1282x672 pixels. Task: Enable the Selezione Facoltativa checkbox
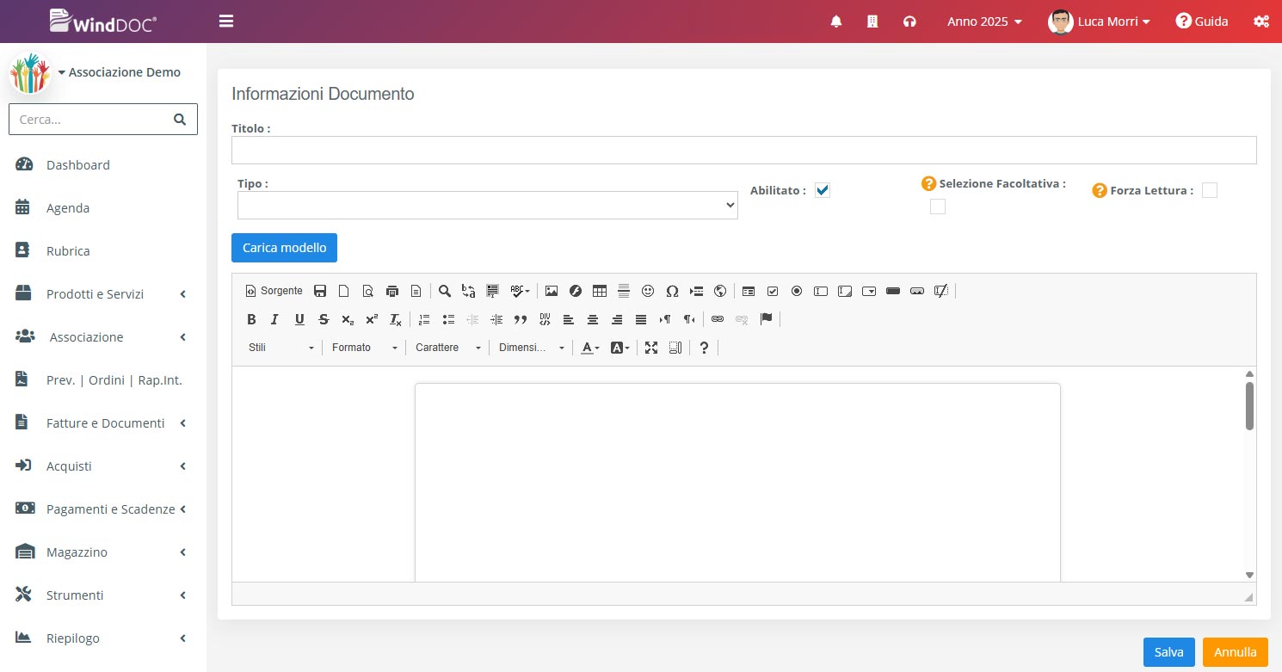click(938, 207)
